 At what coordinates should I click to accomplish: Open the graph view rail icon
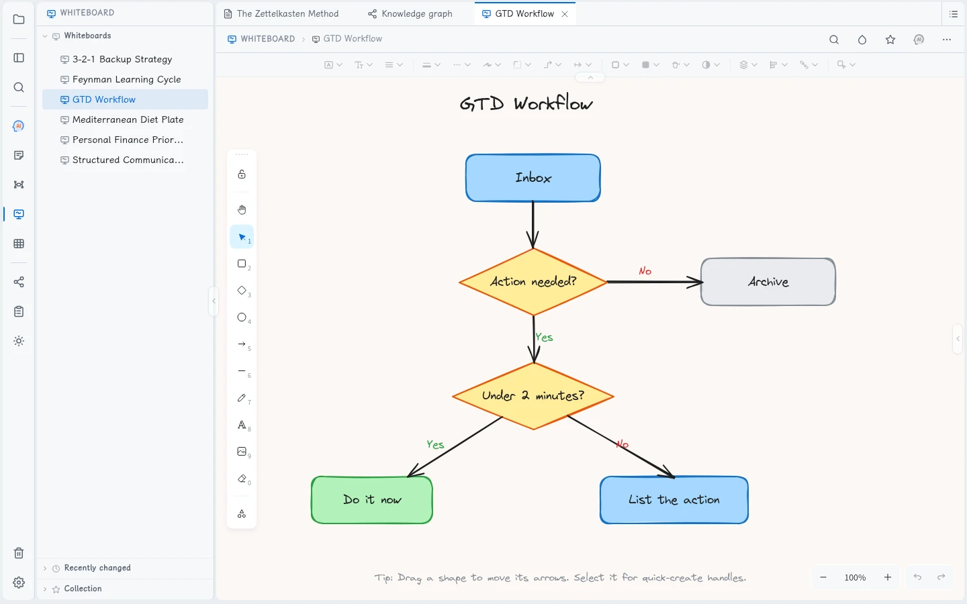19,185
